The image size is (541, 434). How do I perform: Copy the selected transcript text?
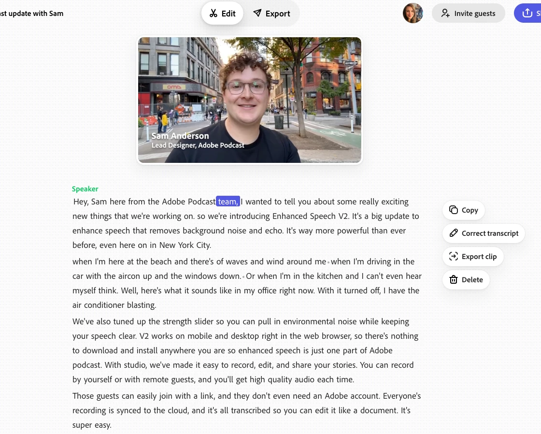463,210
